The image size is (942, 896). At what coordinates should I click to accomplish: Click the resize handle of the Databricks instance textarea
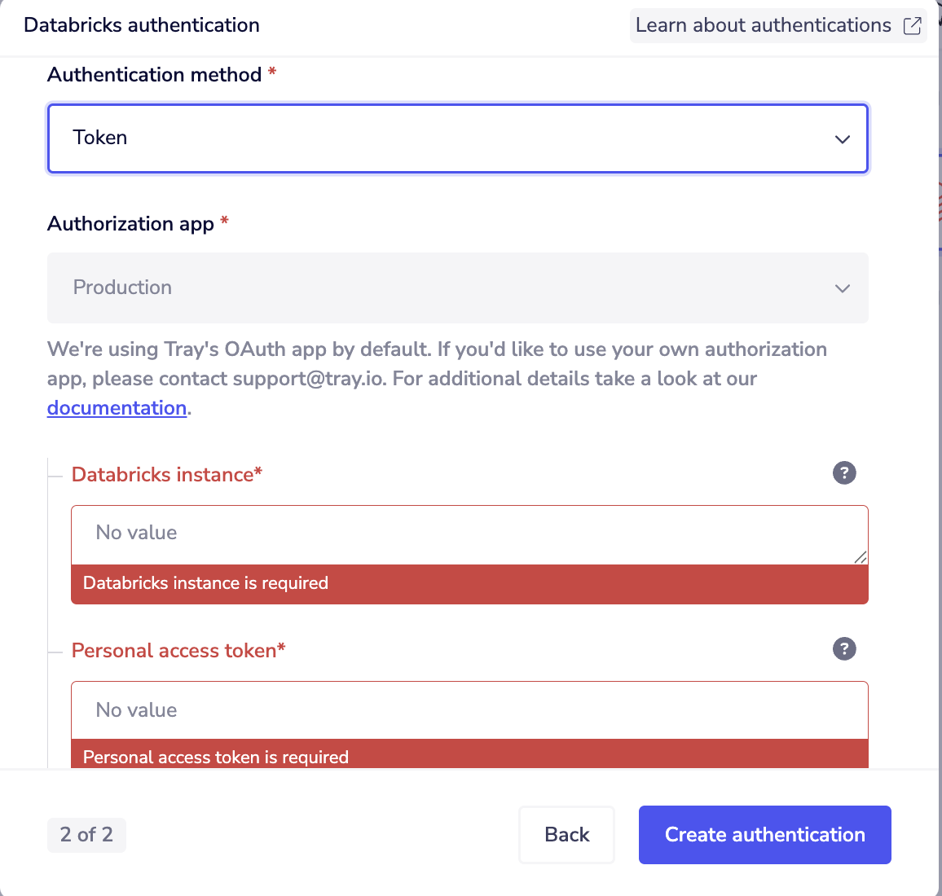click(861, 557)
